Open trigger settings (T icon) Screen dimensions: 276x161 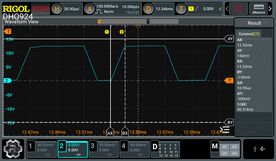(182, 8)
